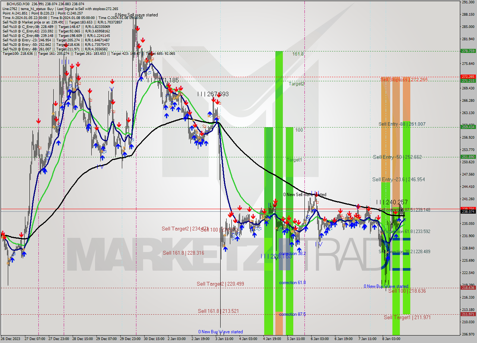Click the green 'Target1' label
The height and width of the screenshot is (343, 477).
tap(294, 160)
